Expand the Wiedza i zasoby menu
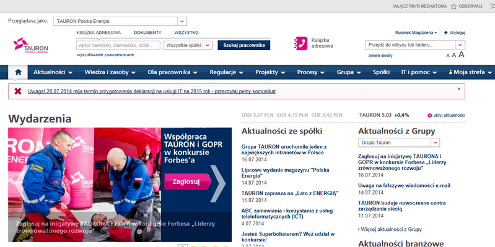The height and width of the screenshot is (247, 495). tap(110, 72)
